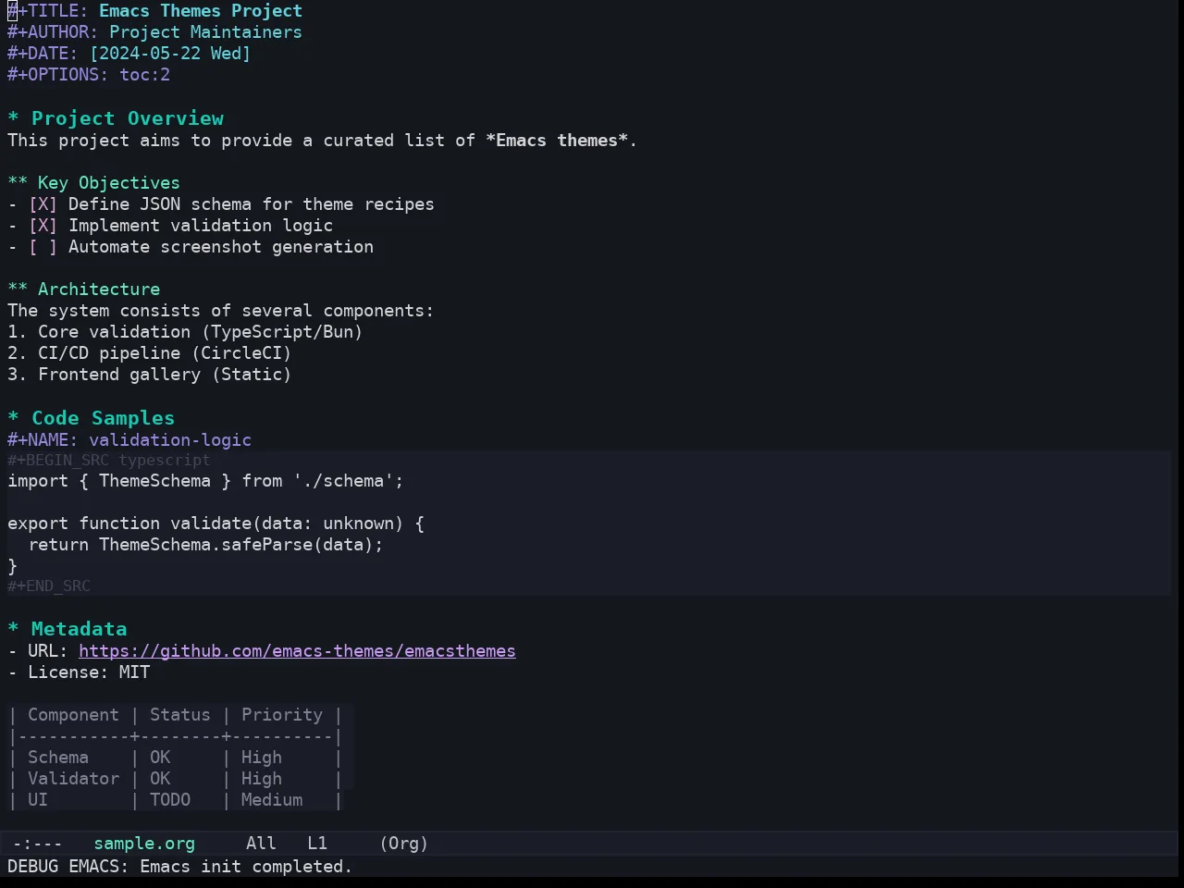
Task: Click the UI table cell
Action: point(38,800)
